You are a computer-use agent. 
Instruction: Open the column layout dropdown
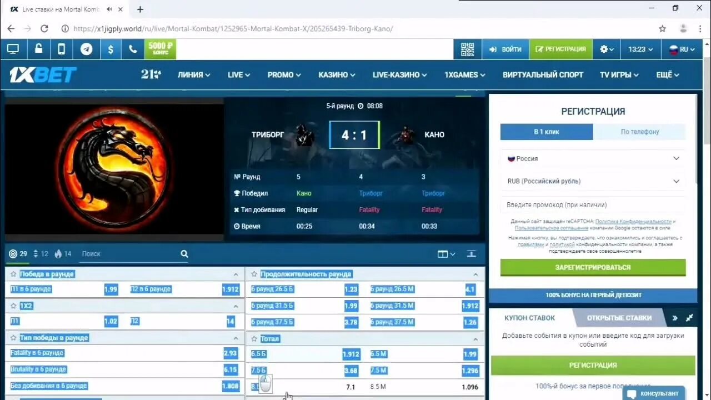point(446,254)
